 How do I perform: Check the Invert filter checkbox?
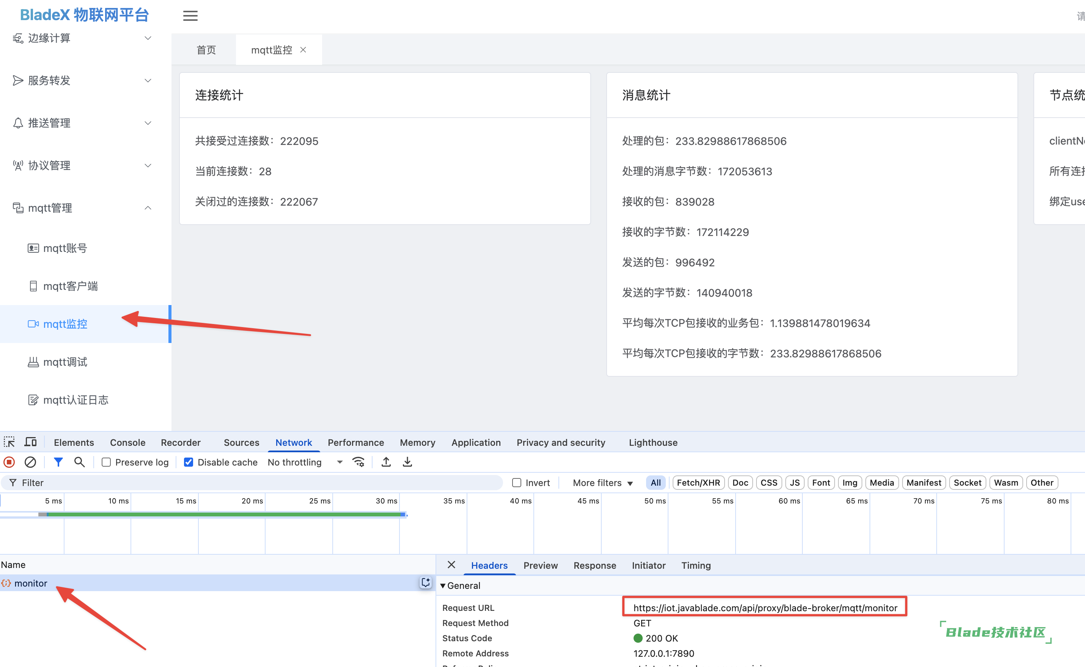pos(516,483)
